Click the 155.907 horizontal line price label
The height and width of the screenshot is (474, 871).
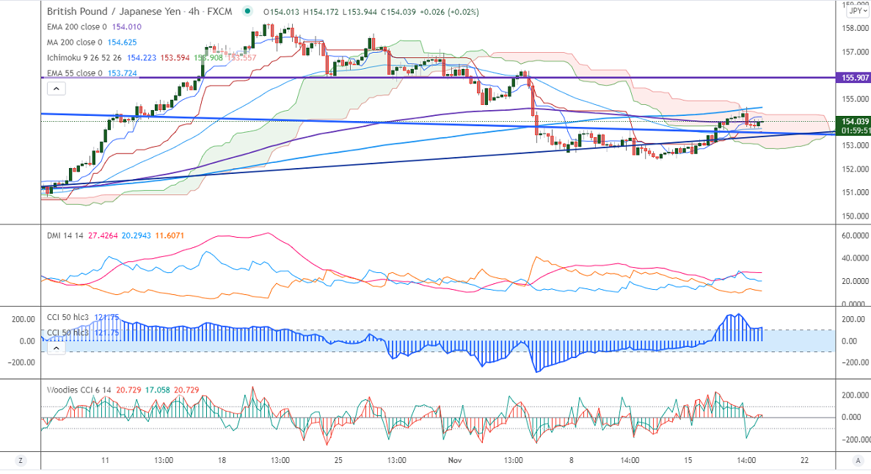pos(854,78)
